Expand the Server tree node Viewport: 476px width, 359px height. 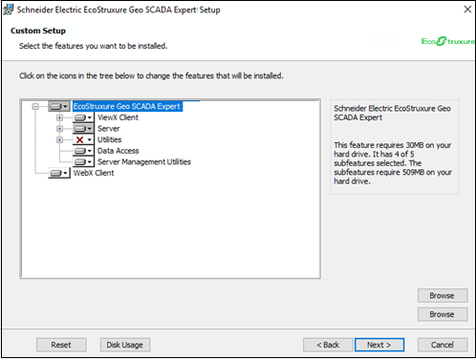coord(59,129)
